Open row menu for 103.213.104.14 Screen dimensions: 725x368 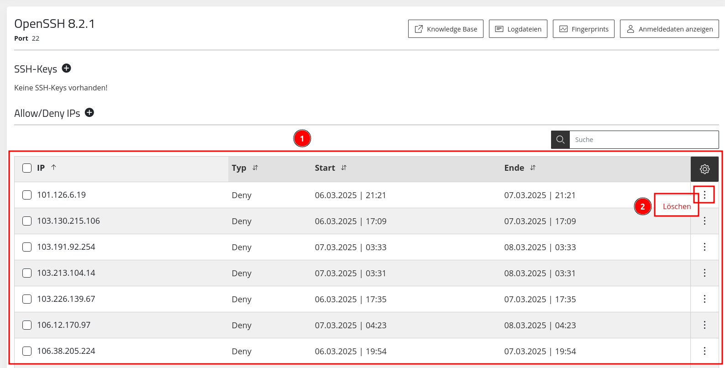click(x=704, y=273)
